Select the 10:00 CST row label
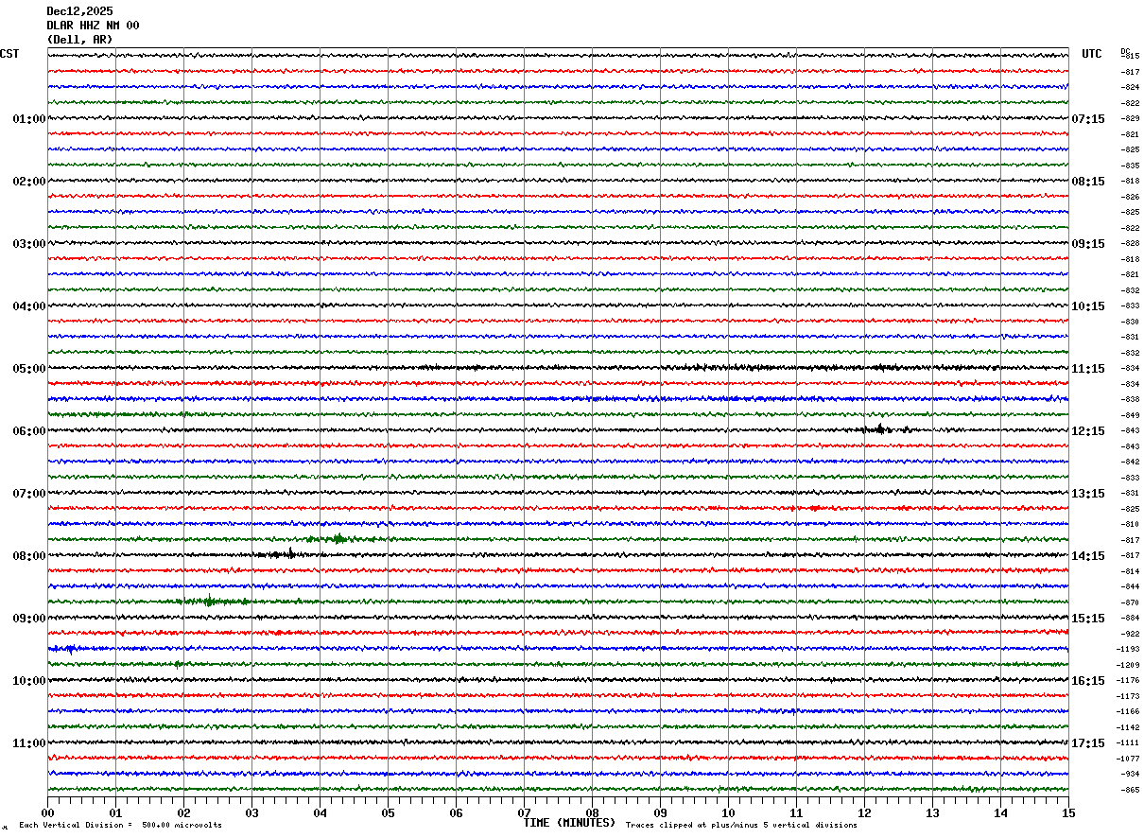The width and height of the screenshot is (1144, 838). pyautogui.click(x=28, y=681)
